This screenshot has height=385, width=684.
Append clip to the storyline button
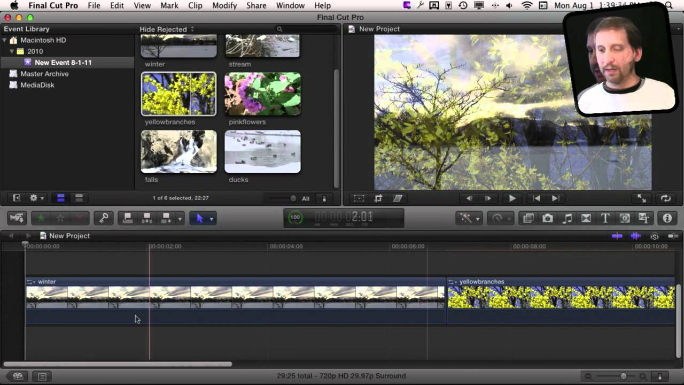(x=166, y=218)
